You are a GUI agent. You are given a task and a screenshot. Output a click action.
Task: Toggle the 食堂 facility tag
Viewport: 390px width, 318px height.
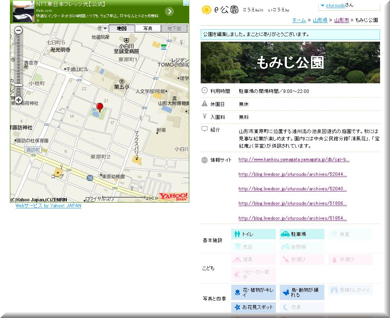click(350, 234)
